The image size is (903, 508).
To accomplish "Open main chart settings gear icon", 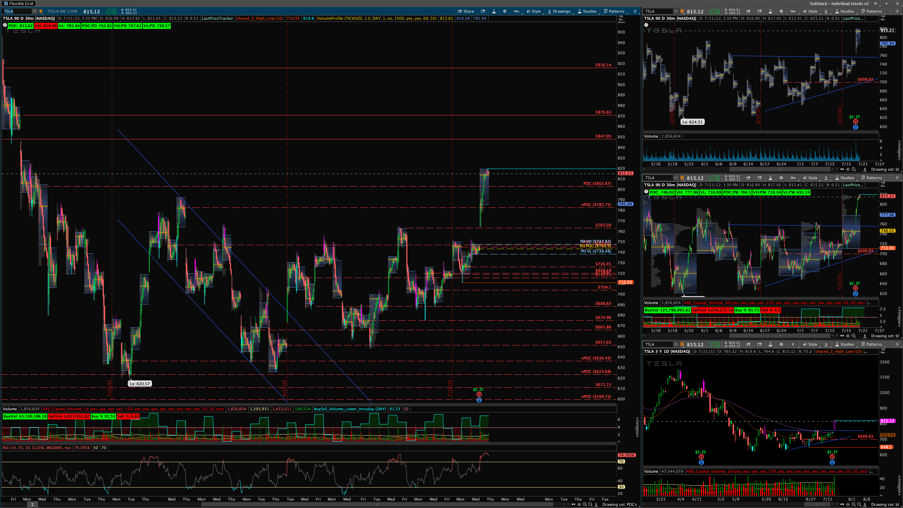I will click(x=505, y=11).
